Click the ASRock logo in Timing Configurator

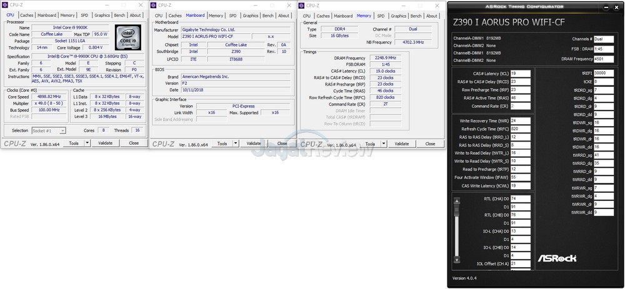(557, 257)
